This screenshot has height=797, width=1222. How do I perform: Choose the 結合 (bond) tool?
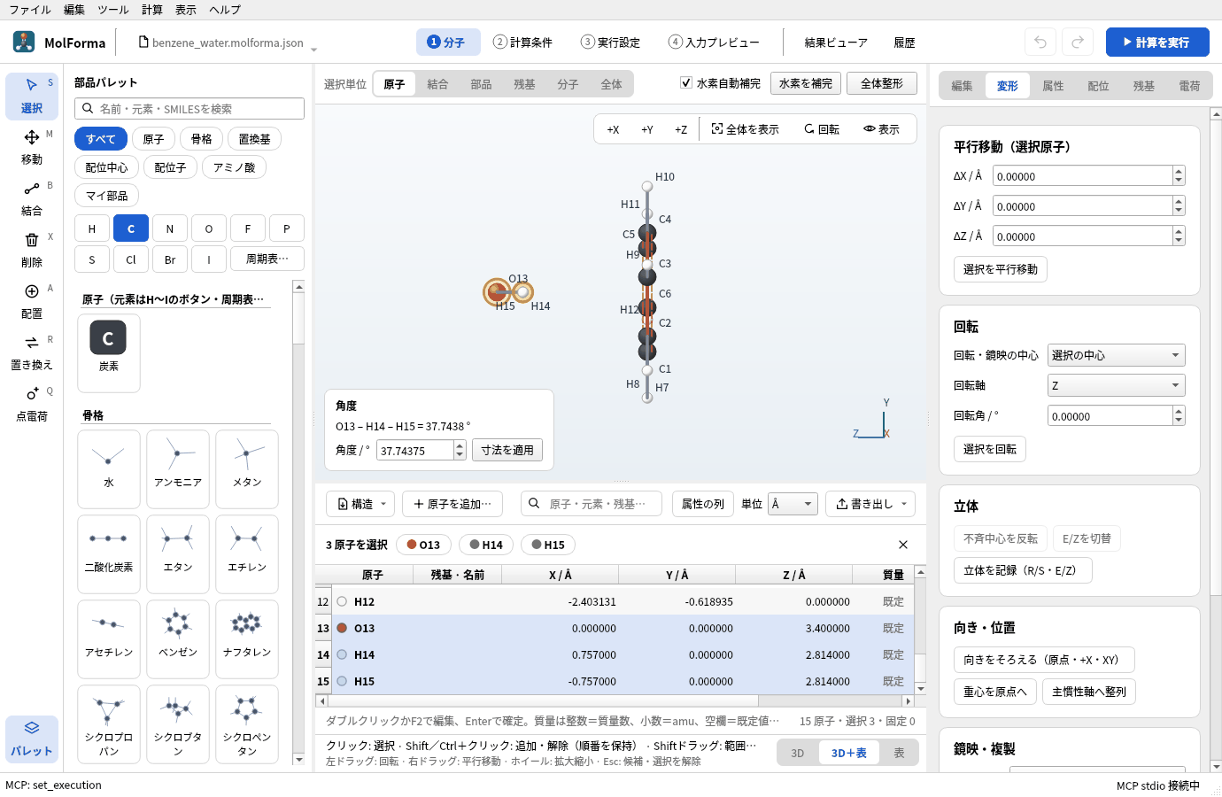[32, 198]
